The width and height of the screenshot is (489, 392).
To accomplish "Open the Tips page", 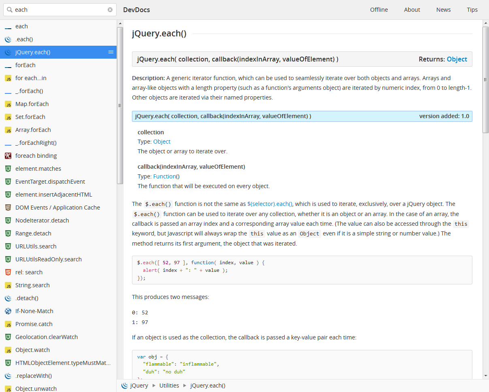I will click(x=472, y=10).
